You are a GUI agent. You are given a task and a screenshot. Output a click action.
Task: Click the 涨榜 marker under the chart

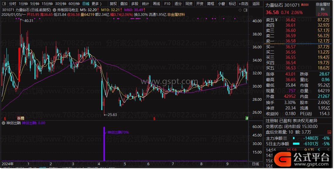[20, 118]
